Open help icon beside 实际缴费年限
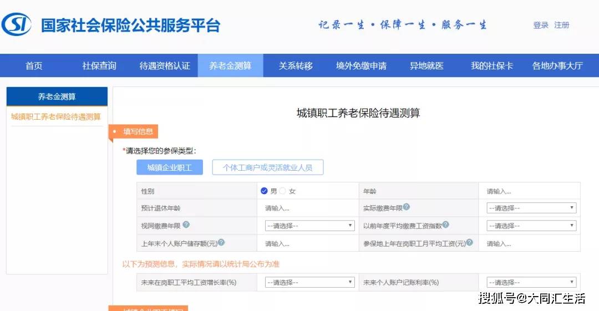The width and height of the screenshot is (599, 311). pyautogui.click(x=407, y=207)
